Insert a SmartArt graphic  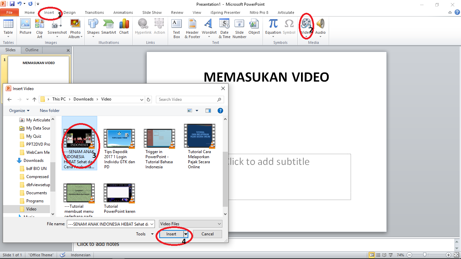tap(108, 26)
